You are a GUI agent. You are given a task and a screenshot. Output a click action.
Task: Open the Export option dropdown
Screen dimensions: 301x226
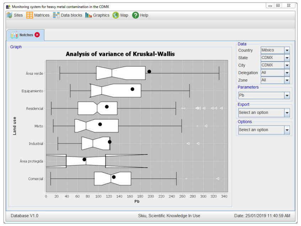click(x=287, y=113)
